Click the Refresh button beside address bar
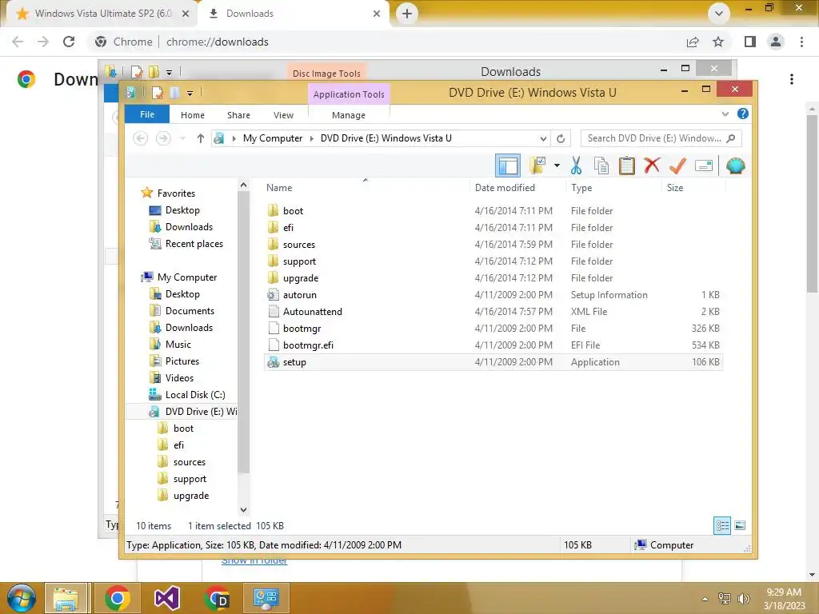 tap(561, 138)
